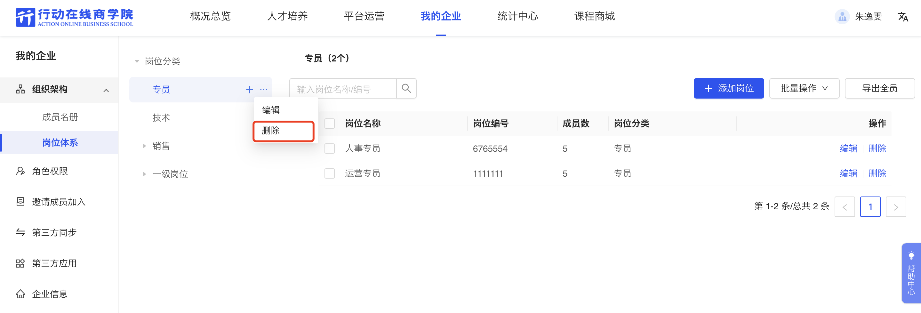Select page 1 in pagination
The width and height of the screenshot is (921, 313).
point(870,207)
